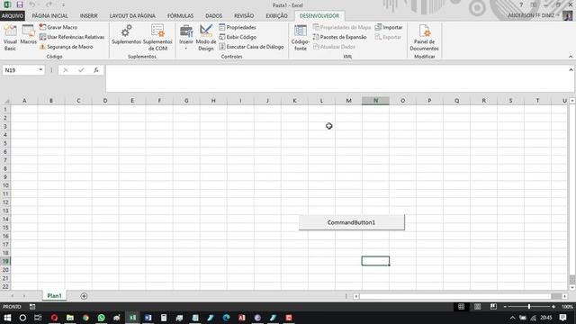The width and height of the screenshot is (576, 324).
Task: Open WhatsApp from the taskbar
Action: point(101,318)
